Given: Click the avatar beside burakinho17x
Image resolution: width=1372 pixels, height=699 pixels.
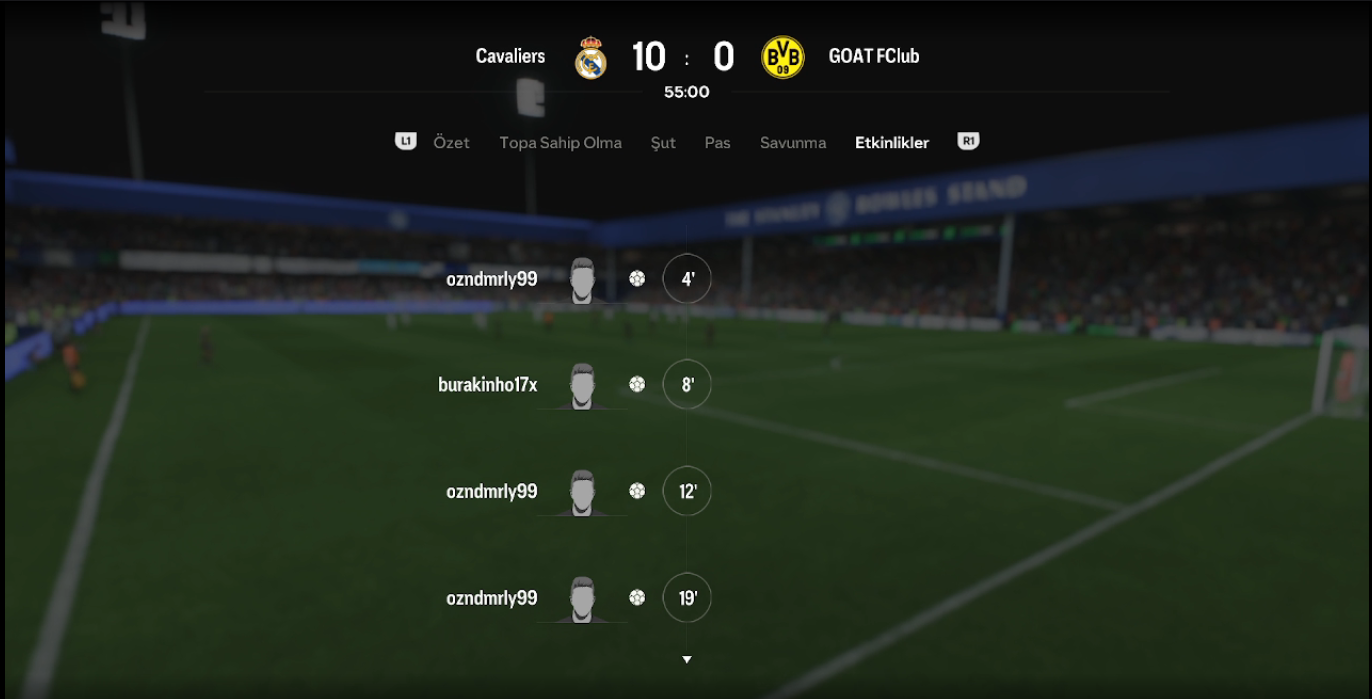Looking at the screenshot, I should pos(583,386).
